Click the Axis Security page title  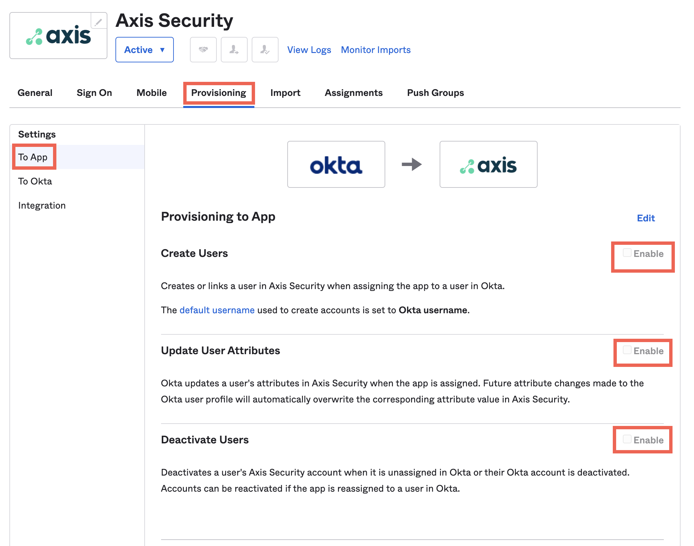(174, 21)
